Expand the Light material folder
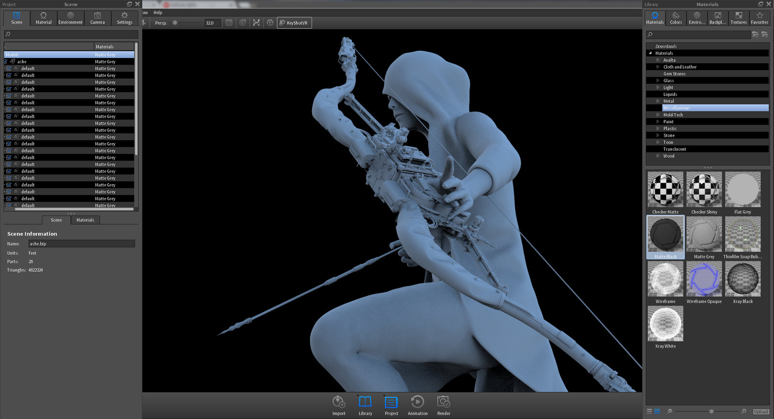 pyautogui.click(x=658, y=87)
